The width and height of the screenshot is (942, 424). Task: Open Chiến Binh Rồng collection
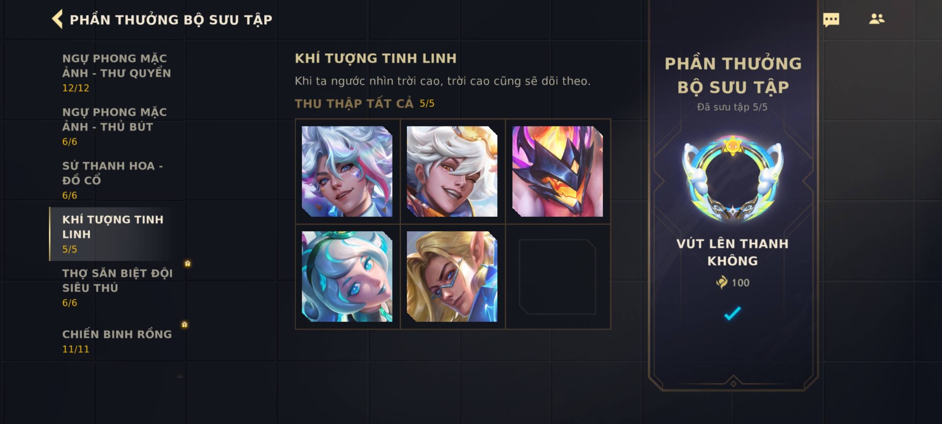pos(117,341)
